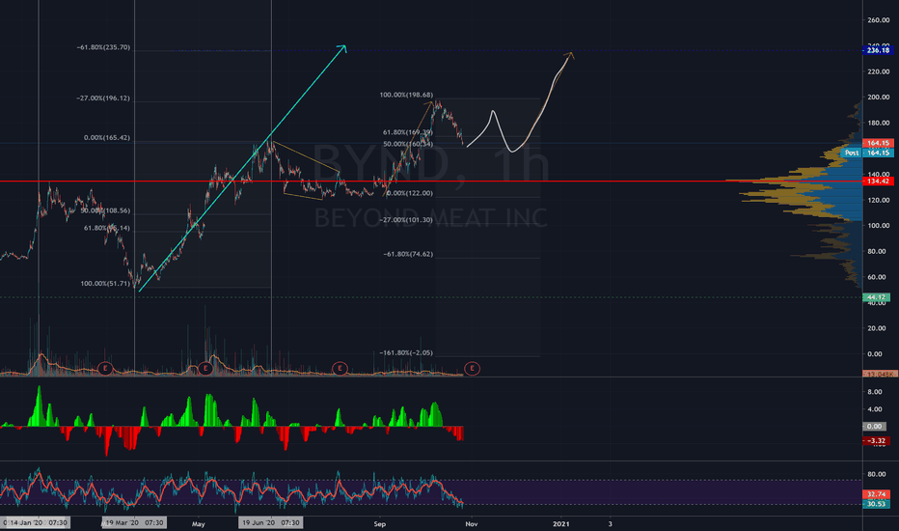Click the 2021 label on time axis
The width and height of the screenshot is (899, 531).
point(560,524)
